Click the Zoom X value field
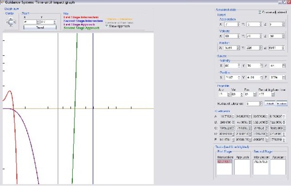Screen dimensions: 291x186 pyautogui.click(x=30, y=22)
